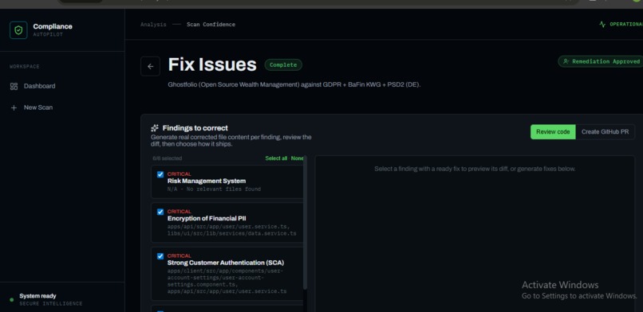Screen dimensions: 643x312
Task: Select Strong Customer Authentication (SCA) title
Action: click(226, 263)
